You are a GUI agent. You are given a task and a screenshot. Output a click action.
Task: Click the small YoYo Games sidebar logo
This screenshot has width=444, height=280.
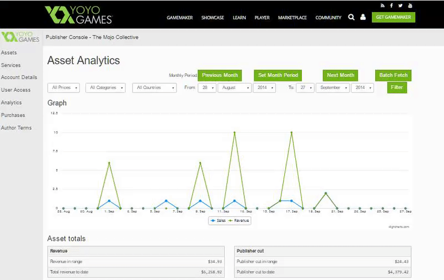coord(20,37)
